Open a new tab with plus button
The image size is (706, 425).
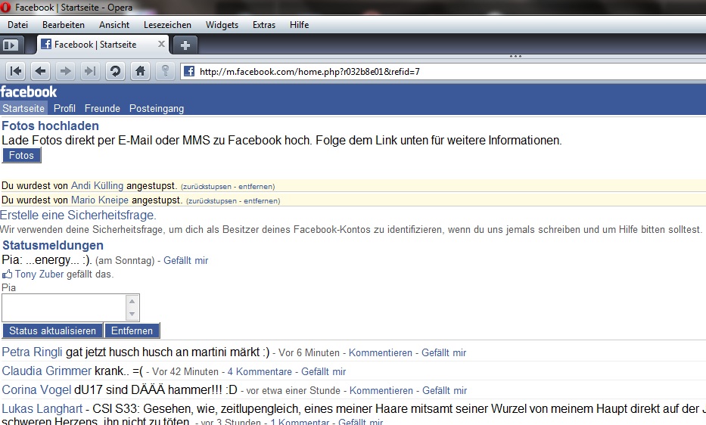[185, 45]
